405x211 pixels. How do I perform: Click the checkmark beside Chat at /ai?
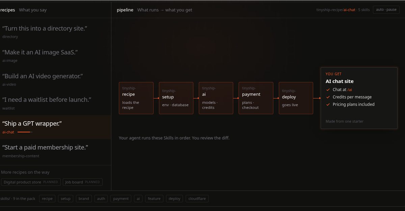tap(328, 90)
